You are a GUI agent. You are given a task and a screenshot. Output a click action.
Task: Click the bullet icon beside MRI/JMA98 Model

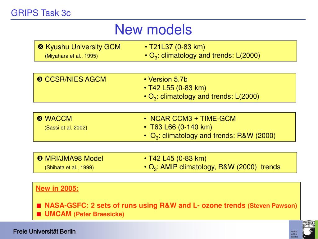[x=40, y=158]
